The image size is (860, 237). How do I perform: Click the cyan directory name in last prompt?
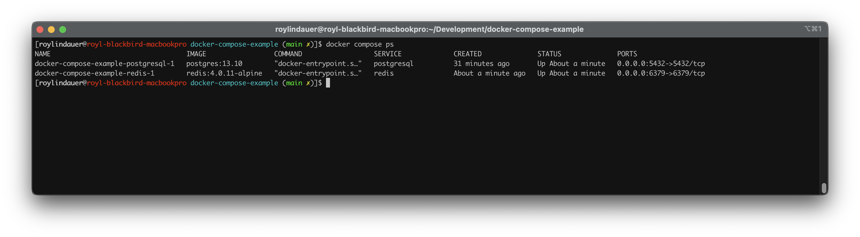tap(234, 83)
